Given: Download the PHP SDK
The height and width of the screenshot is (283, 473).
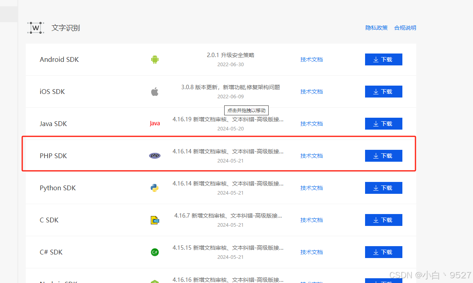Looking at the screenshot, I should coord(383,156).
